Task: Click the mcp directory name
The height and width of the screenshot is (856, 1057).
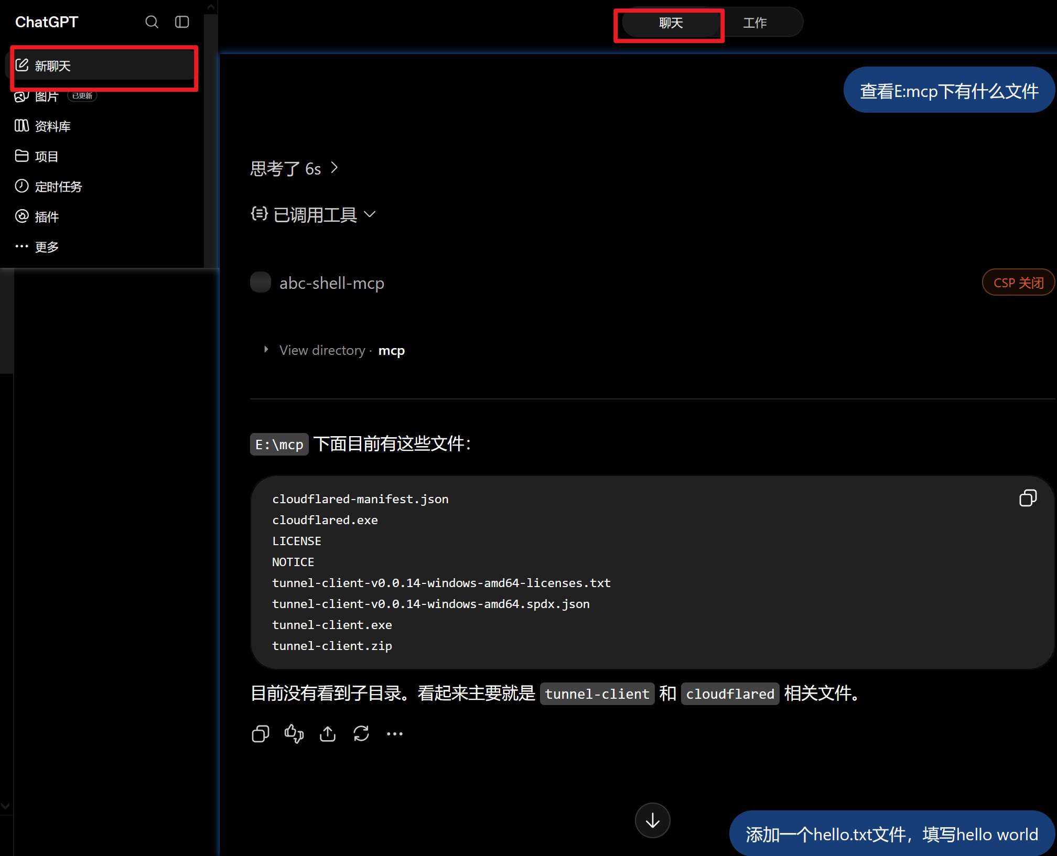Action: [391, 350]
